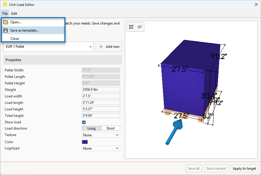The image size is (261, 175).
Task: Click the blue load direction arrow
Action: tap(174, 132)
